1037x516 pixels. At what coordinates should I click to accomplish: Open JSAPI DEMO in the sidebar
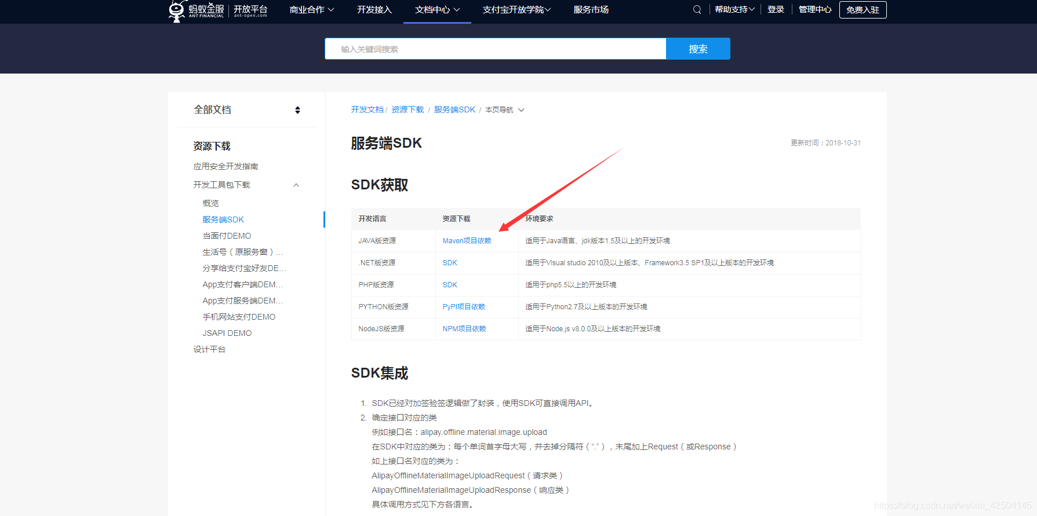227,333
